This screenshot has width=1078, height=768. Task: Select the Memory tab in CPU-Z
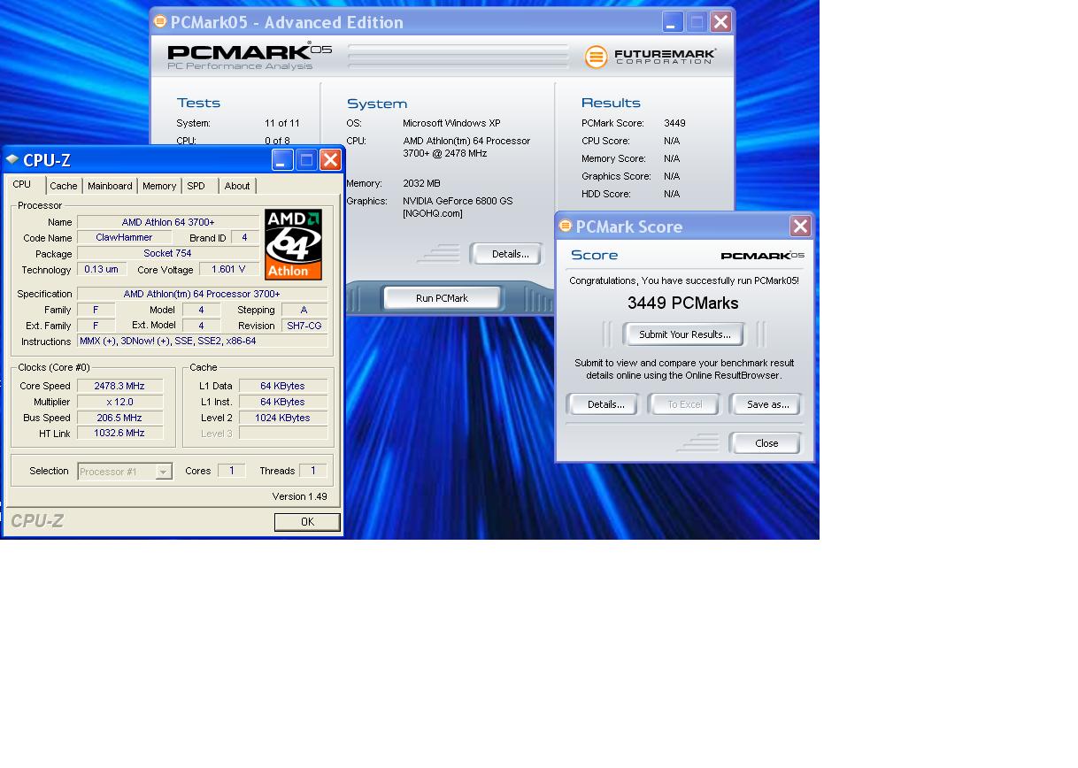click(x=159, y=186)
